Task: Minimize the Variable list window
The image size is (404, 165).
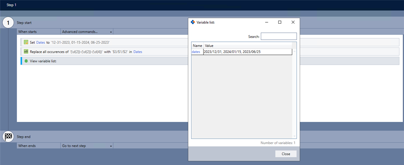Action: pos(267,22)
